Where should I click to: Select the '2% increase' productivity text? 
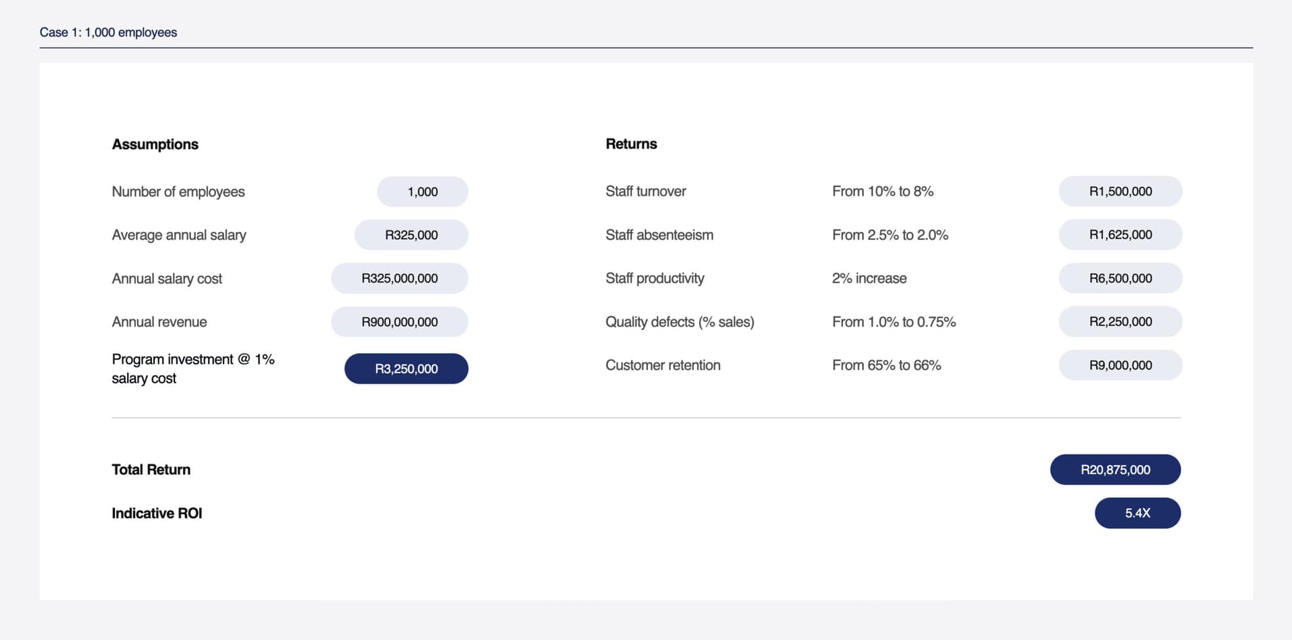click(869, 278)
